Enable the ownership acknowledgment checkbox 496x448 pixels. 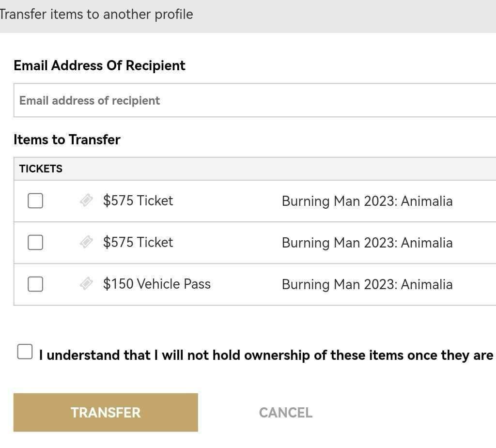coord(25,352)
